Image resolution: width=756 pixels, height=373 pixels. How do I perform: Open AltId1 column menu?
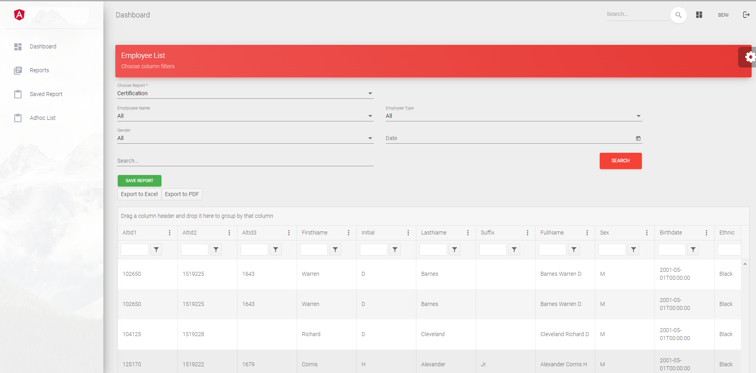(x=169, y=233)
